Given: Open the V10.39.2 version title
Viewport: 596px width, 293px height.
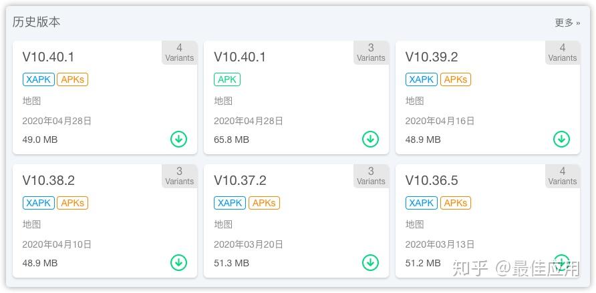Looking at the screenshot, I should pyautogui.click(x=432, y=57).
